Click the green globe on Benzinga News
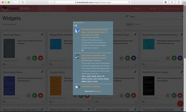The height and width of the screenshot is (112, 186). [x=35, y=58]
